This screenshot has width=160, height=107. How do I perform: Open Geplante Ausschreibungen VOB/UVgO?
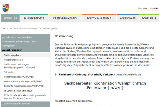point(24,86)
